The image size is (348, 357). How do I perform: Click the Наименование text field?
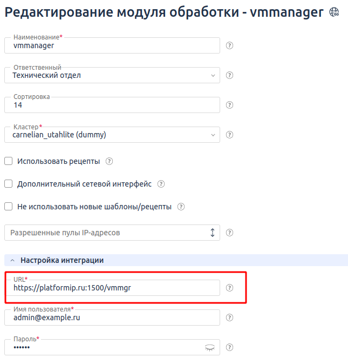coord(112,46)
